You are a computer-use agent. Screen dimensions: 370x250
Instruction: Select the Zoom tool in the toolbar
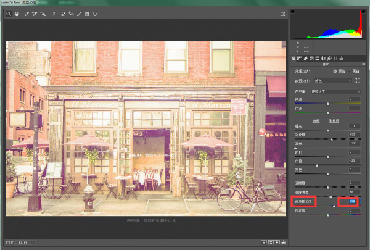point(7,13)
